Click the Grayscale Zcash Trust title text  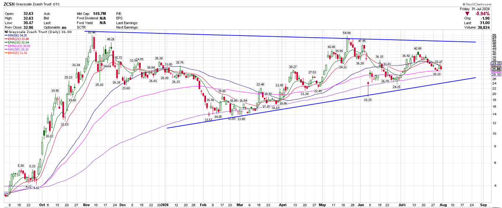coord(34,5)
